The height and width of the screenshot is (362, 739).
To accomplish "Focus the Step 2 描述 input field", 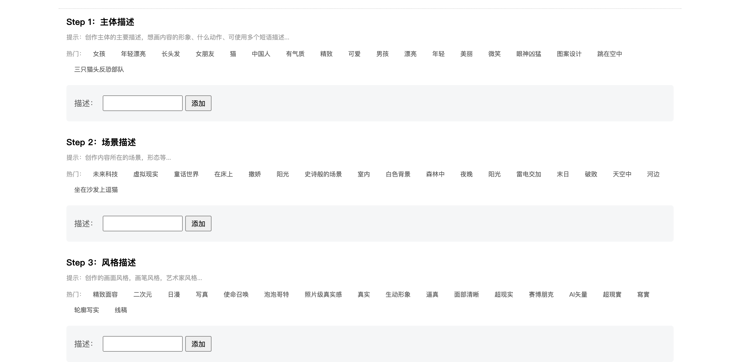I will pos(142,224).
